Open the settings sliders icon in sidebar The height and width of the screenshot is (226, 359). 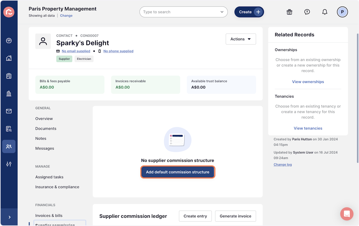click(9, 164)
